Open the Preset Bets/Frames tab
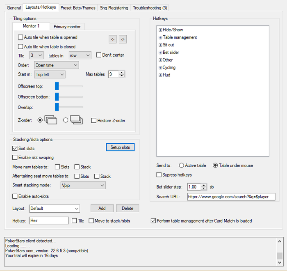 [x=78, y=8]
